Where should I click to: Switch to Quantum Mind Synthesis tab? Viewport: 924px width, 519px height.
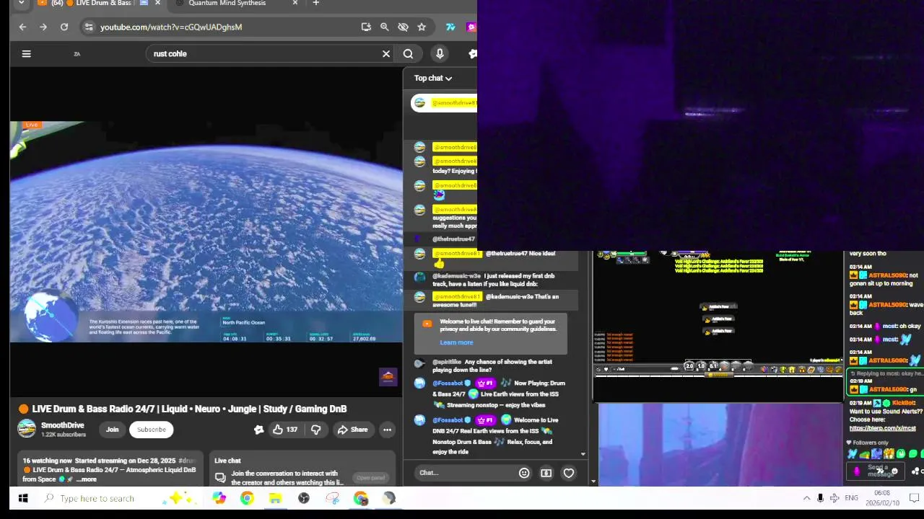click(x=227, y=4)
